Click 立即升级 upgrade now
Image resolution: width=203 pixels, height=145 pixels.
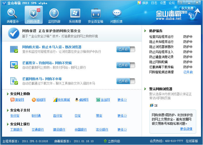[x=114, y=141]
